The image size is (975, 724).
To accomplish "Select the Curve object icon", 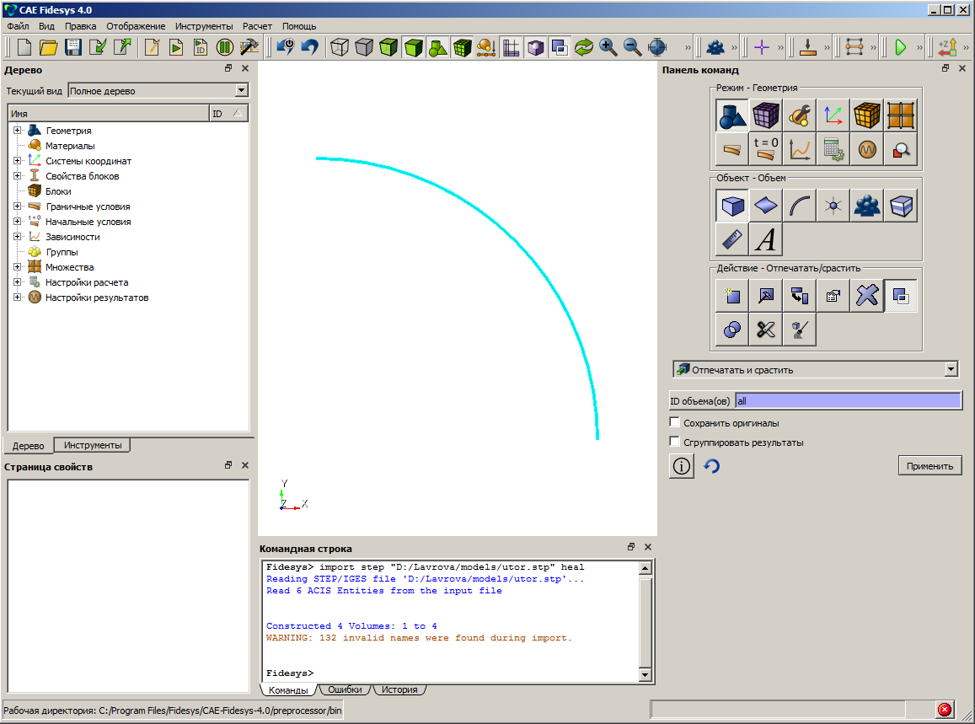I will tap(800, 206).
